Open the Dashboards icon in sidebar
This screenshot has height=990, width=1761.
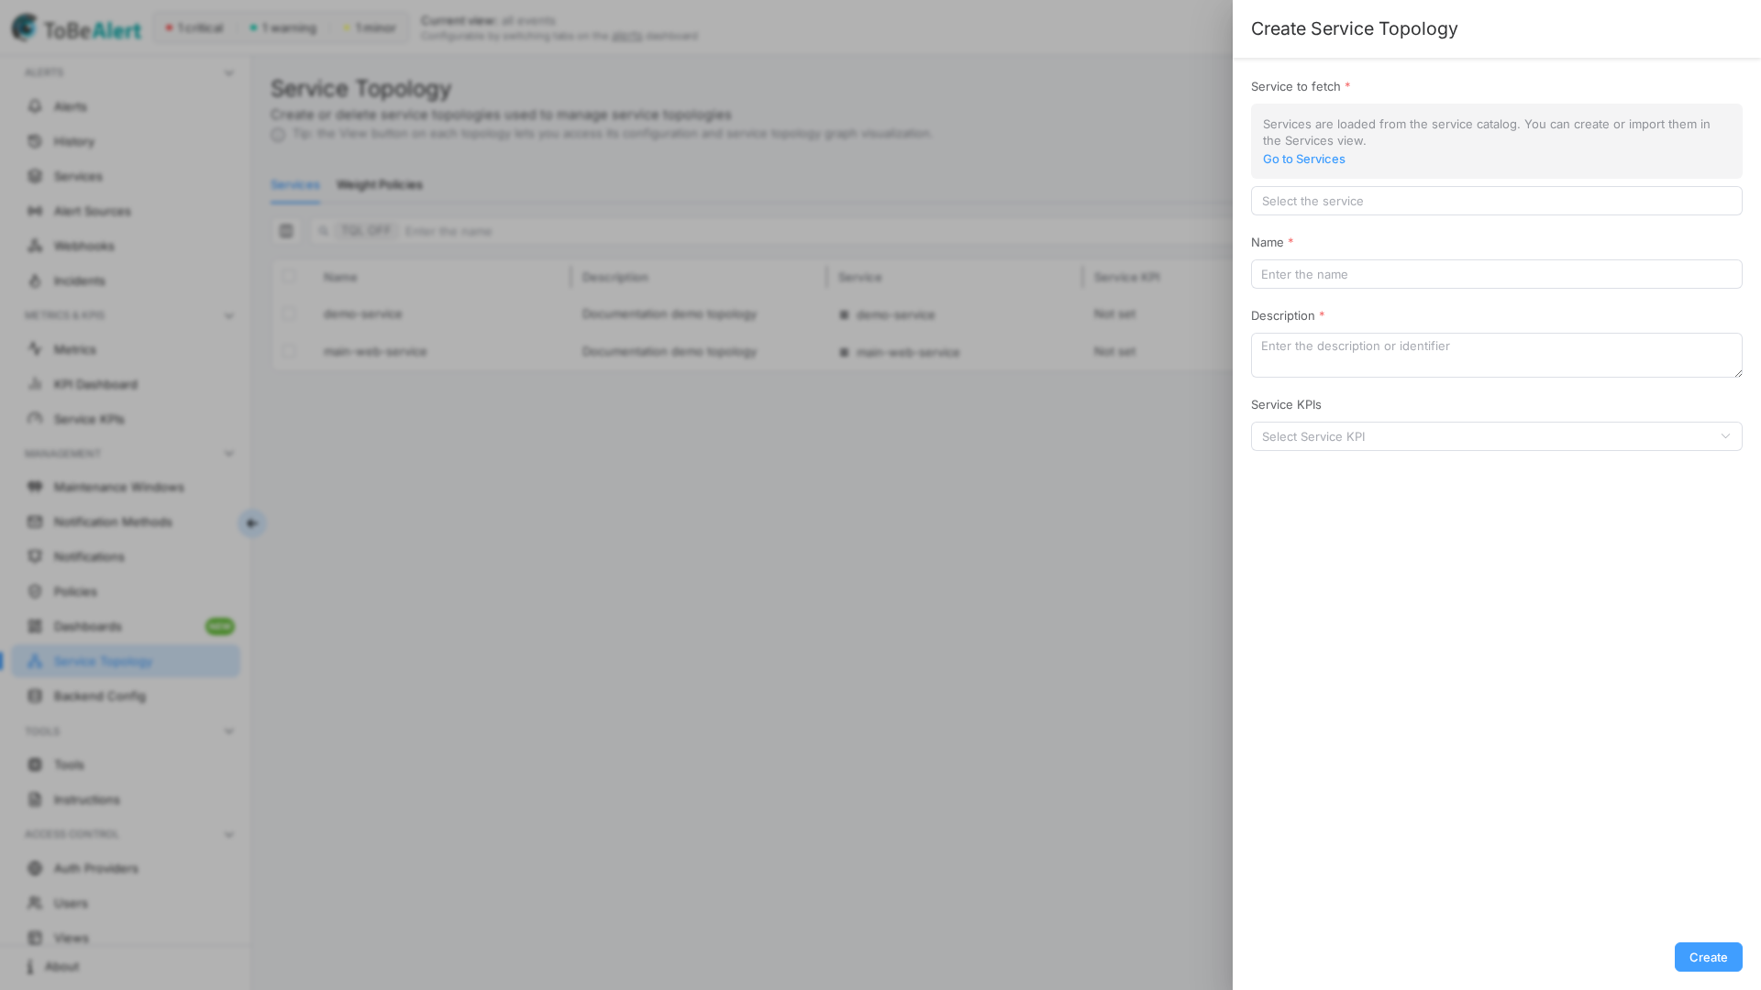click(x=35, y=626)
